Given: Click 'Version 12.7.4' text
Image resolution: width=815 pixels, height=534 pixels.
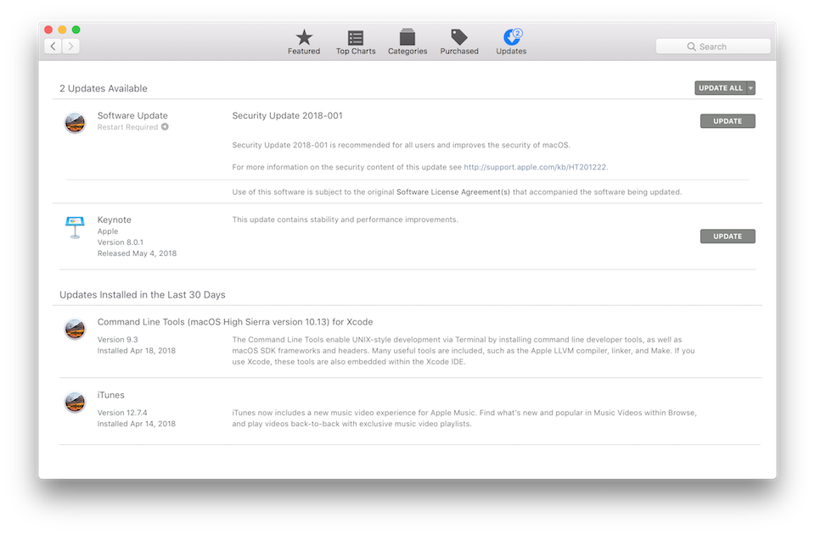Looking at the screenshot, I should tap(122, 413).
